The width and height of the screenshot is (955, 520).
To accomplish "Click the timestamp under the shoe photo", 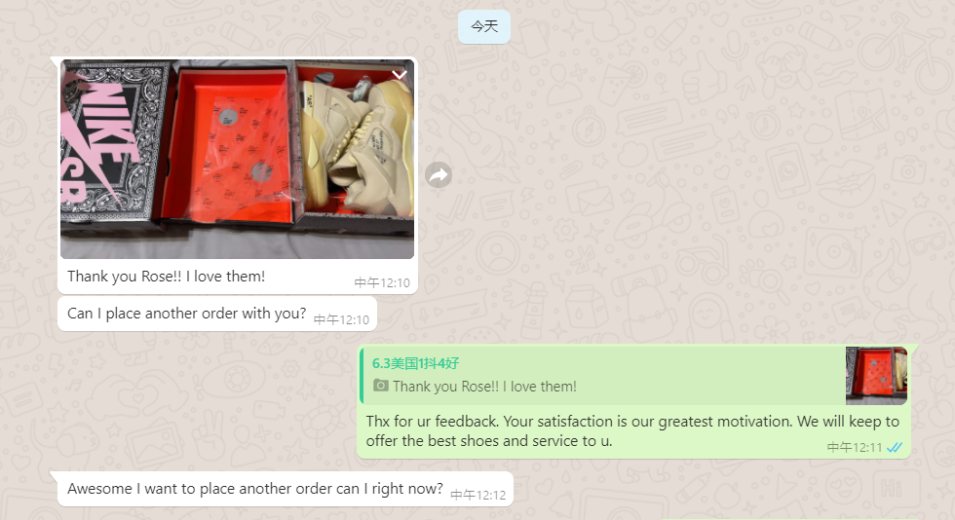I will (382, 283).
